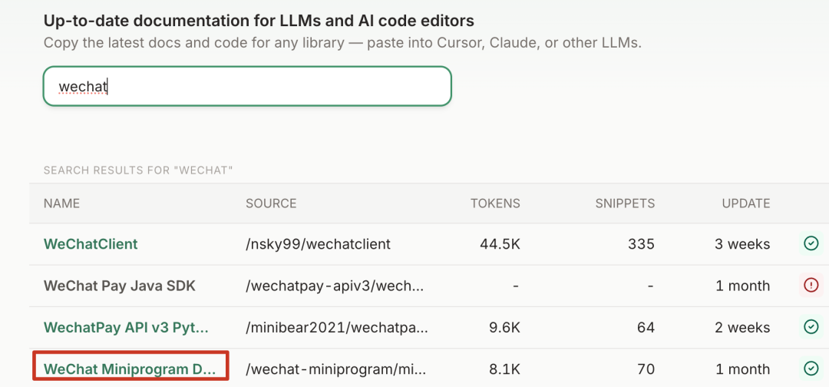Click the green check status icon for WeChatClient
829x387 pixels.
tap(811, 243)
